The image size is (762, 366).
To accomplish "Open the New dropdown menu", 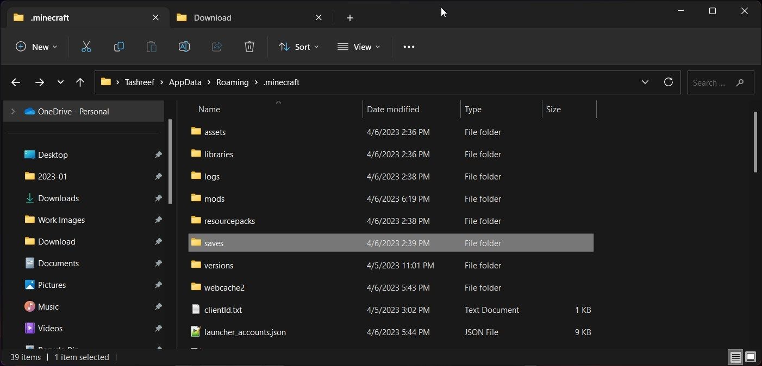I will pos(36,47).
